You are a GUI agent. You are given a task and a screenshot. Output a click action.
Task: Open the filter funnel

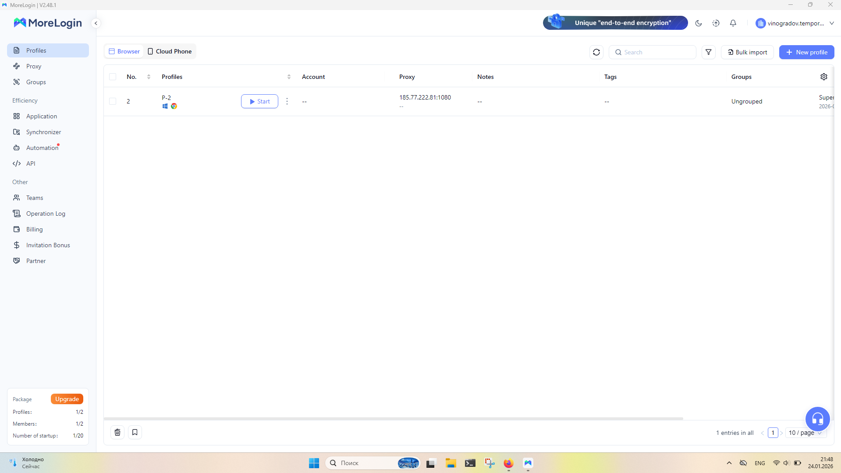709,52
